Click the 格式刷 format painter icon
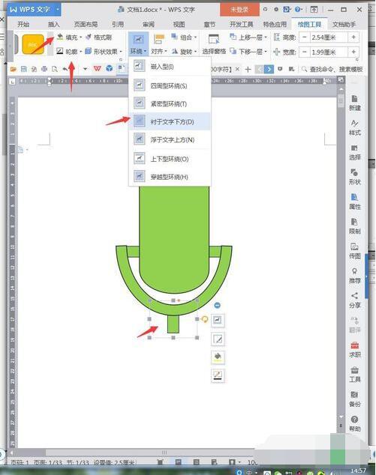 [x=98, y=37]
